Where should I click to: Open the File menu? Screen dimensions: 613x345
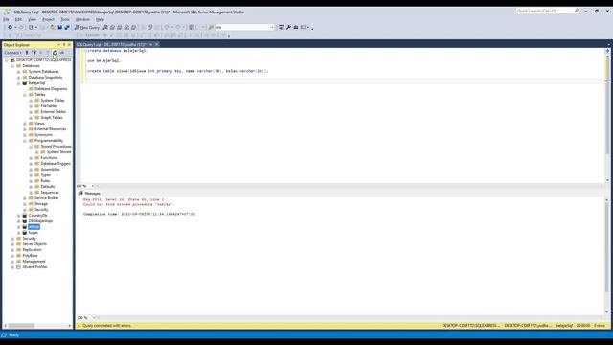[x=7, y=19]
